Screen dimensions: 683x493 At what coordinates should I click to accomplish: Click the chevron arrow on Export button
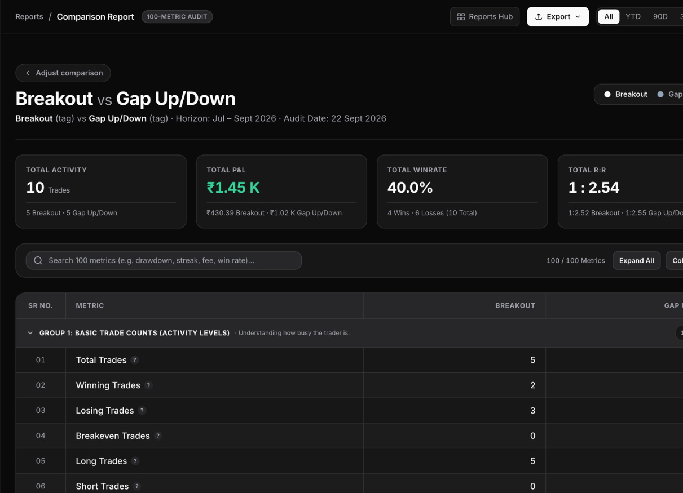tap(578, 16)
